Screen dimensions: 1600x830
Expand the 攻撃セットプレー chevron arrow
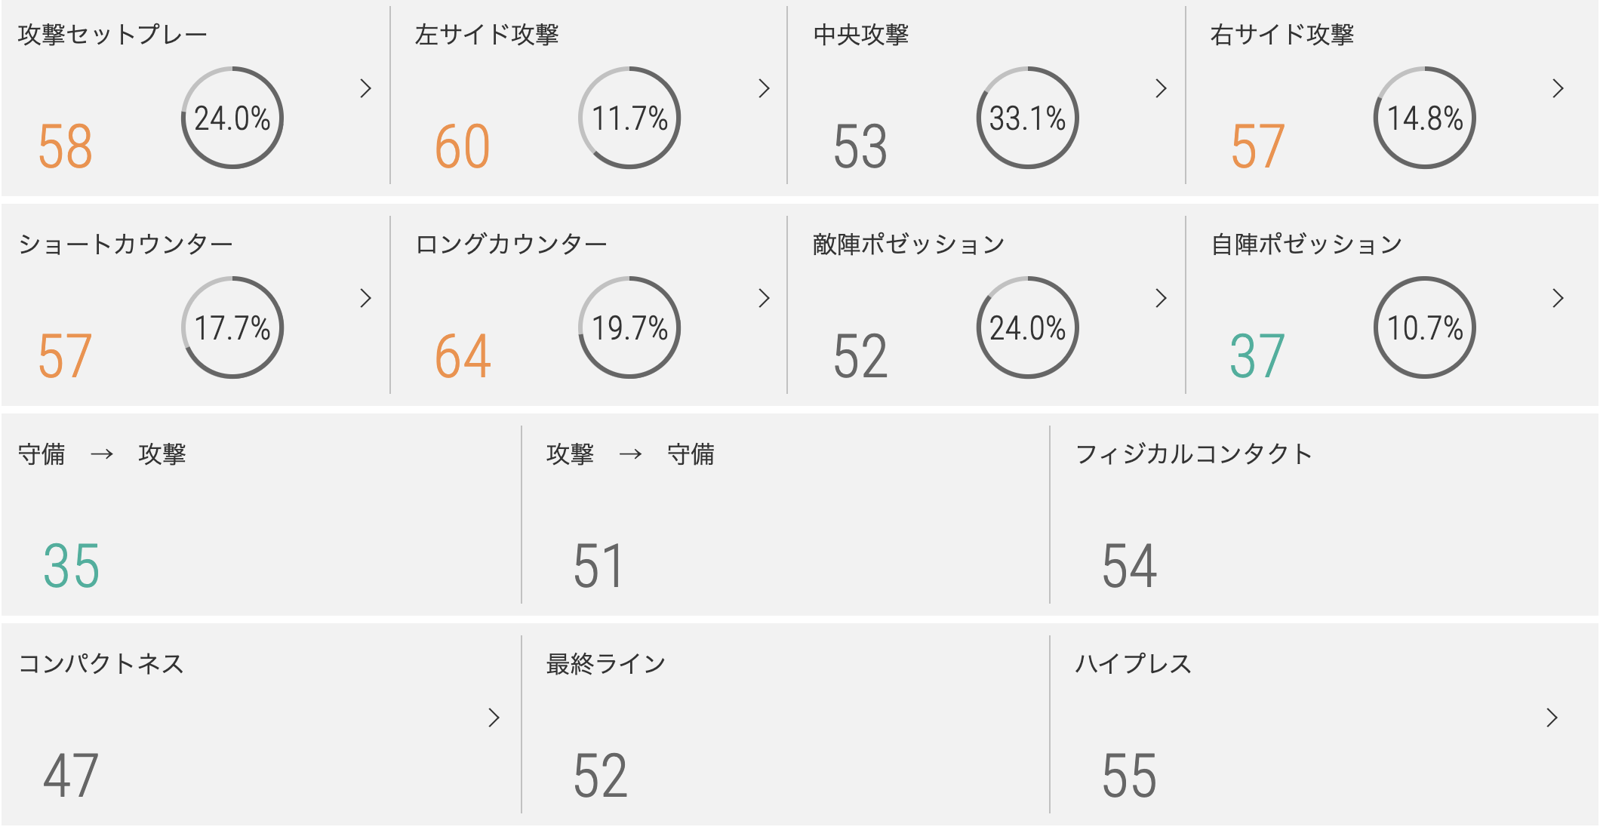pos(366,88)
